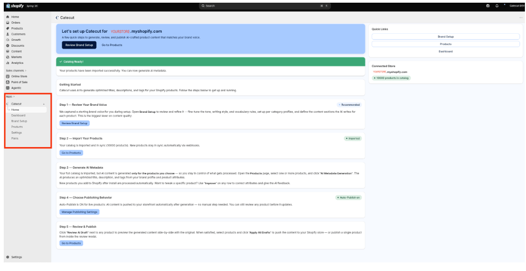Click the Settings gear icon at bottom left
Screen dimensions: 526x271
(8, 257)
